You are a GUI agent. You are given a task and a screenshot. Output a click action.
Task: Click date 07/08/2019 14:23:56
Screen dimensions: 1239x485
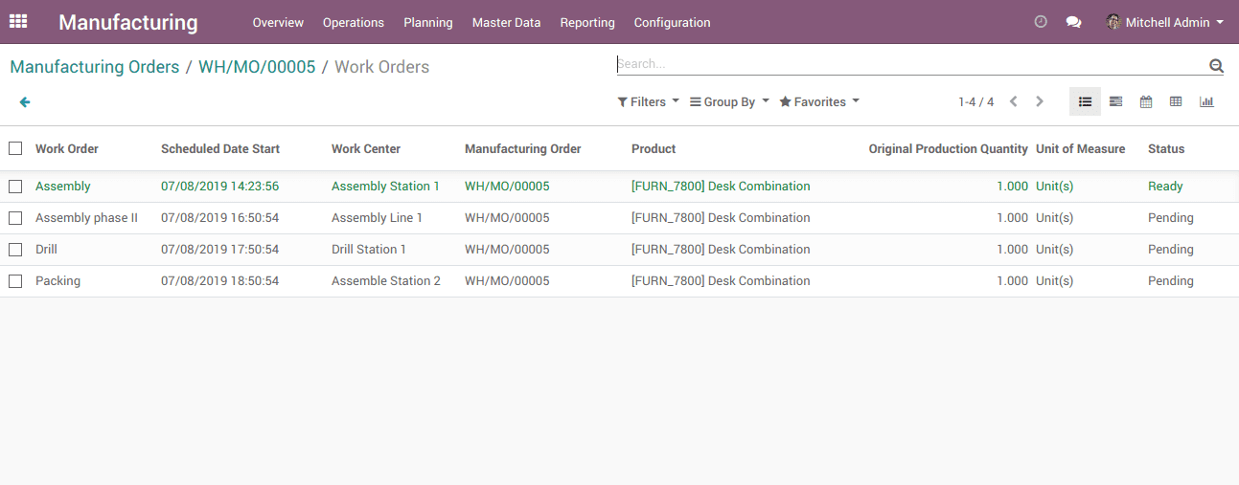(219, 187)
